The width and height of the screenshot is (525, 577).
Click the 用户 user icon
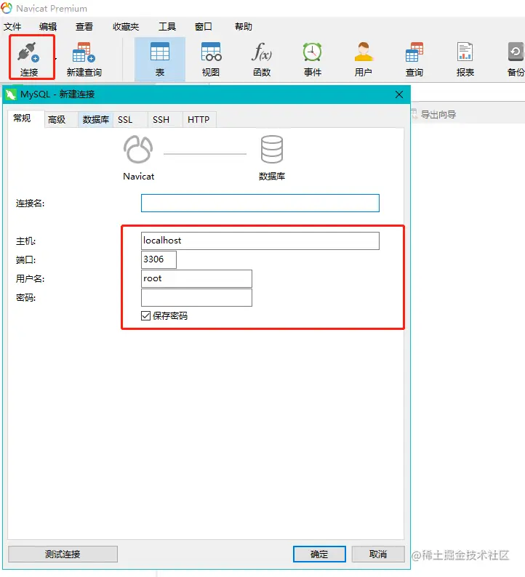coord(364,59)
